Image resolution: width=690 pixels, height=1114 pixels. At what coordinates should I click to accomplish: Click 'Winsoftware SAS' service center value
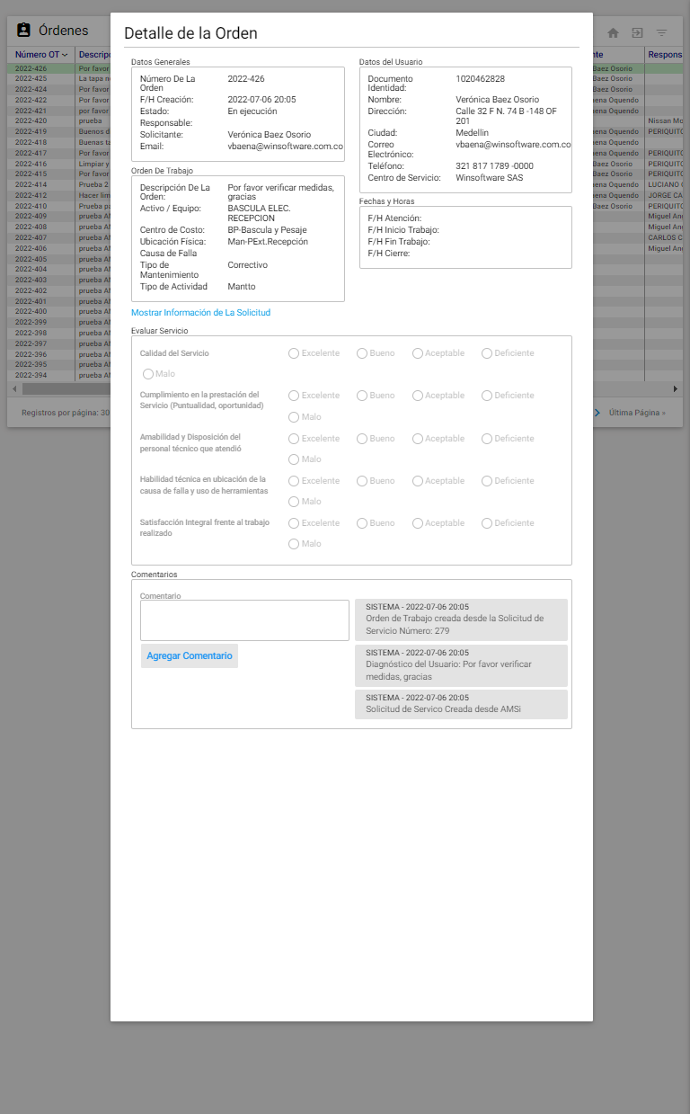tap(490, 178)
